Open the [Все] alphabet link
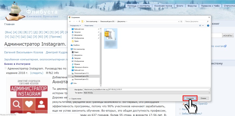Screen dimensions: 235x116 (8, 32)
